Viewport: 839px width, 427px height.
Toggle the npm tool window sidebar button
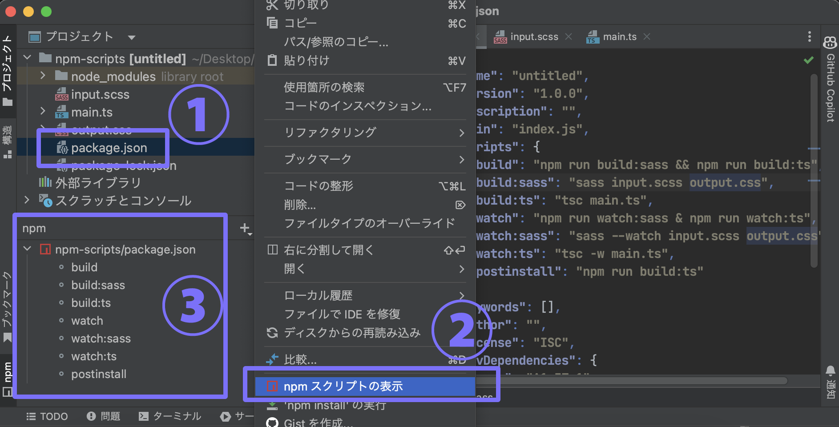[7, 378]
